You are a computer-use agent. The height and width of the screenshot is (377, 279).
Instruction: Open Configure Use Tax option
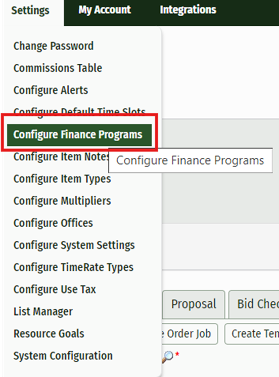[x=55, y=289]
